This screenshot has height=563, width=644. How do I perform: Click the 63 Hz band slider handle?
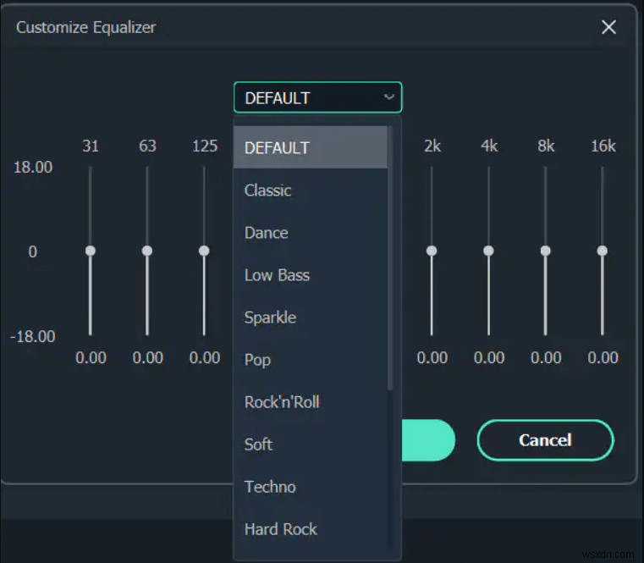click(147, 251)
